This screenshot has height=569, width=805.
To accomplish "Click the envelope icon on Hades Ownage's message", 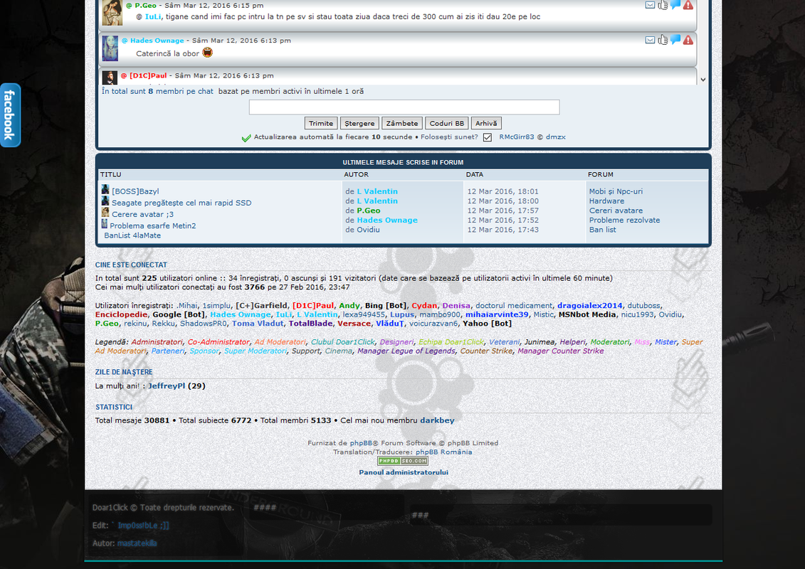I will [x=650, y=40].
